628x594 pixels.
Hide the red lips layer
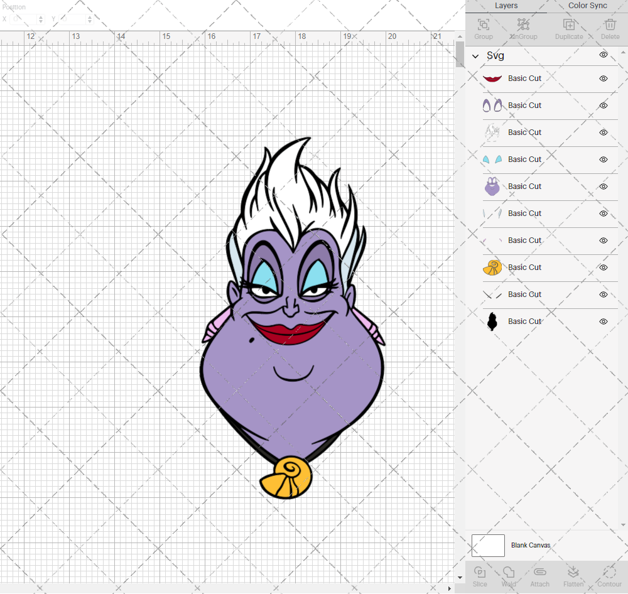coord(603,78)
